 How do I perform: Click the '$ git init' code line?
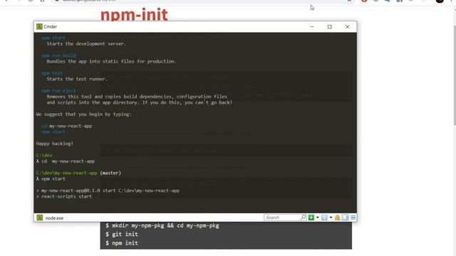[x=122, y=234]
